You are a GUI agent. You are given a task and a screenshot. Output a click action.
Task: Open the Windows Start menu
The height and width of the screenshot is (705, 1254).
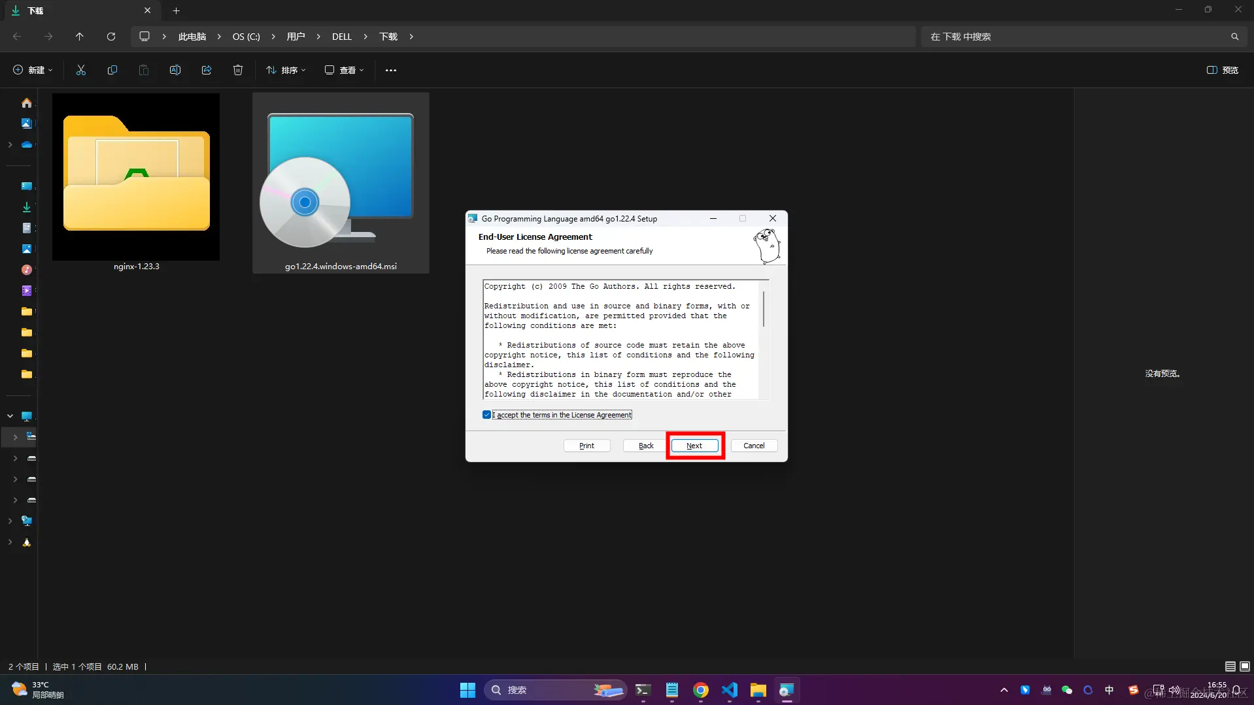(x=467, y=690)
